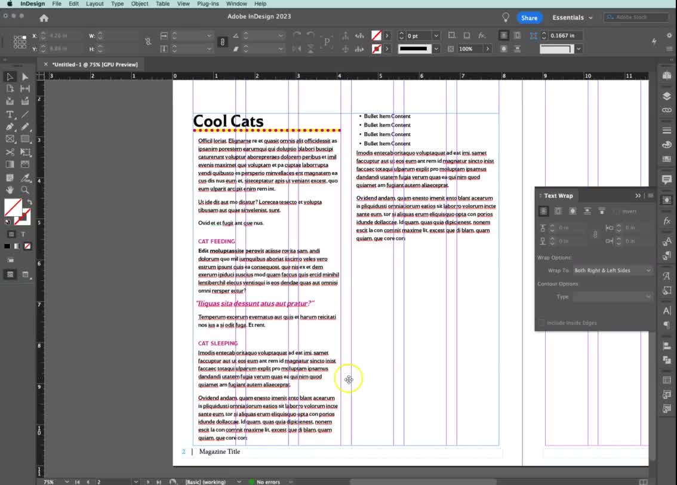The width and height of the screenshot is (677, 485).
Task: Open the Text Wrap panel menu
Action: click(651, 195)
